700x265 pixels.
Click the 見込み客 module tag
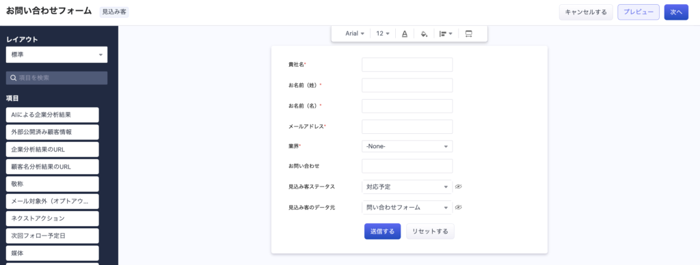point(114,12)
